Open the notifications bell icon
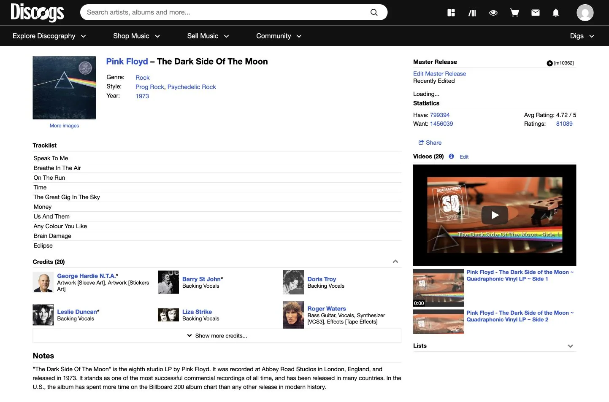This screenshot has width=609, height=402. click(x=556, y=13)
